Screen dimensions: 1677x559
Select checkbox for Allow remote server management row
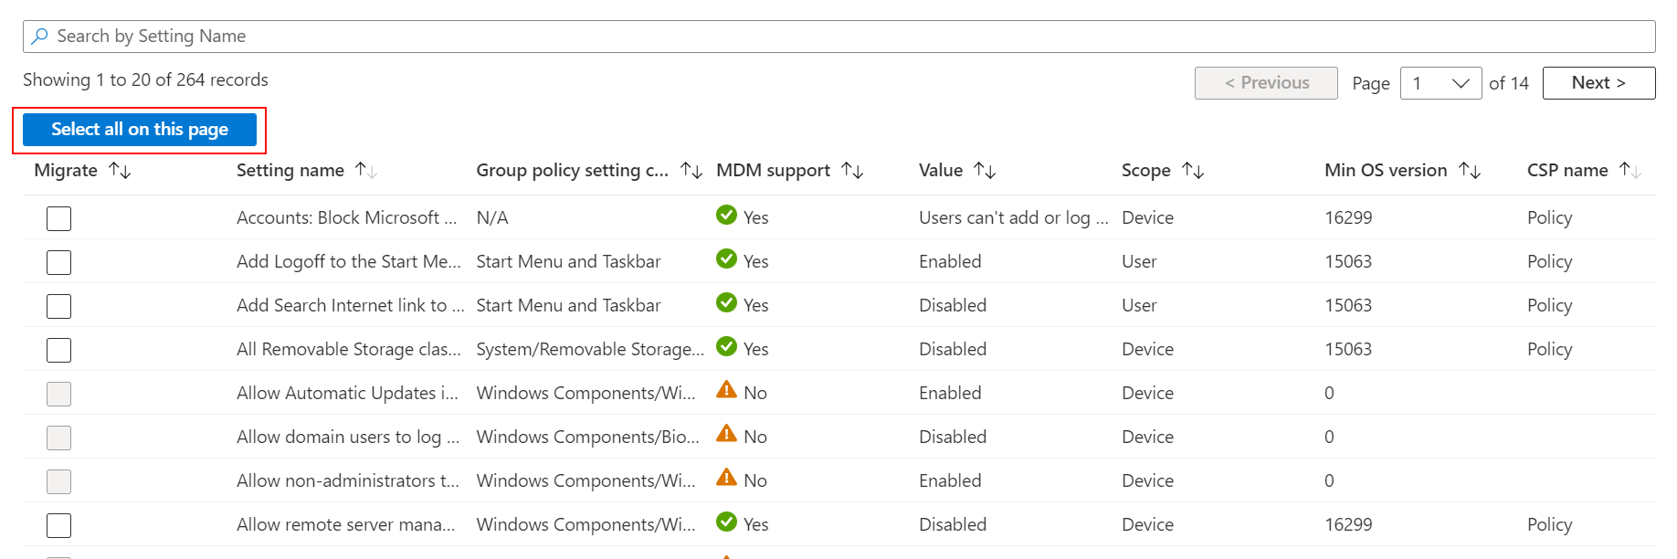coord(59,525)
